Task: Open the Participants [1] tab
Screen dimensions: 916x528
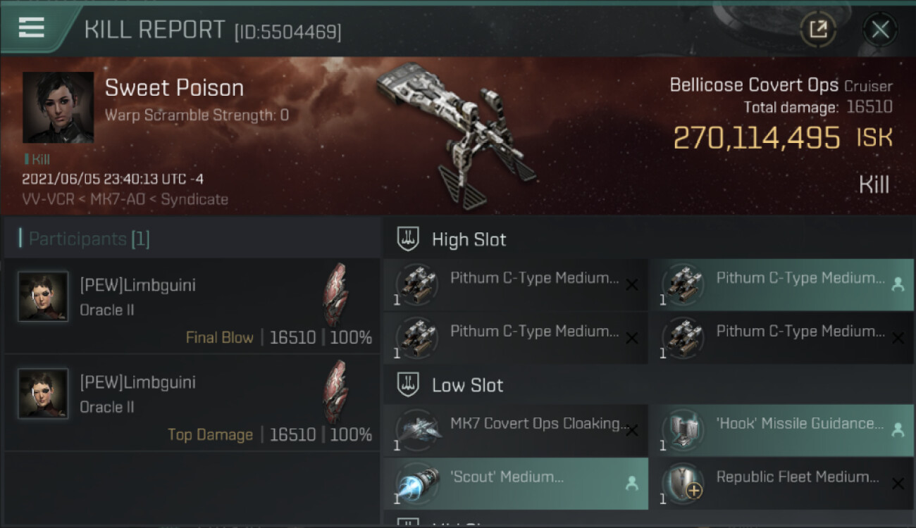Action: pos(84,239)
